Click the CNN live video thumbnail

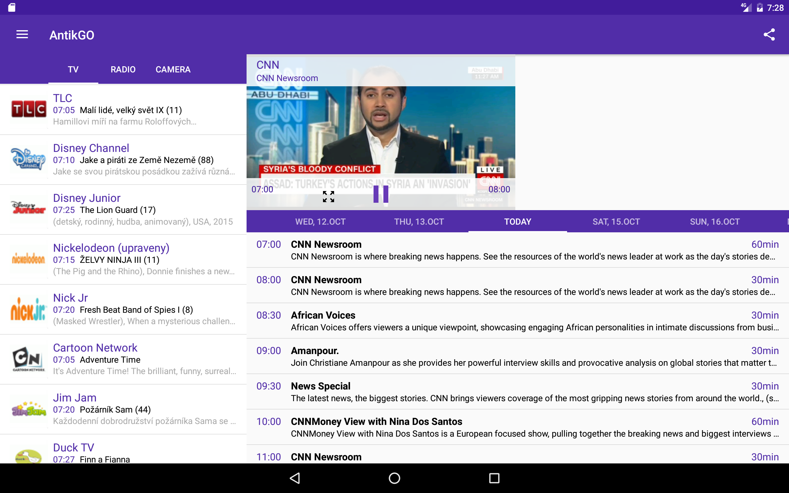point(381,132)
